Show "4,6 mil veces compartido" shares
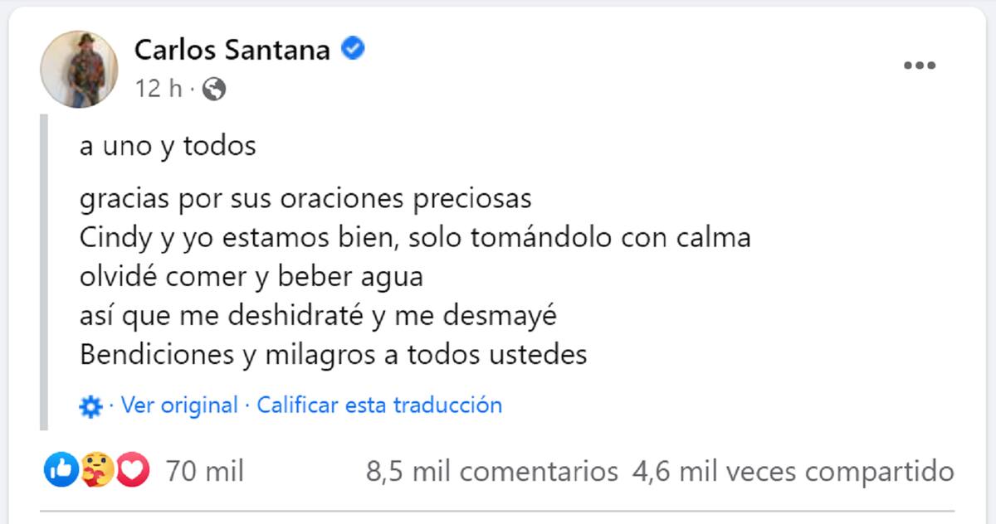996x524 pixels. 793,472
